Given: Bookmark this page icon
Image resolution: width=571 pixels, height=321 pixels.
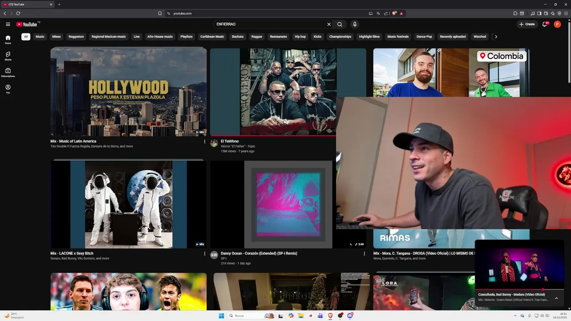Looking at the screenshot, I should 160,13.
